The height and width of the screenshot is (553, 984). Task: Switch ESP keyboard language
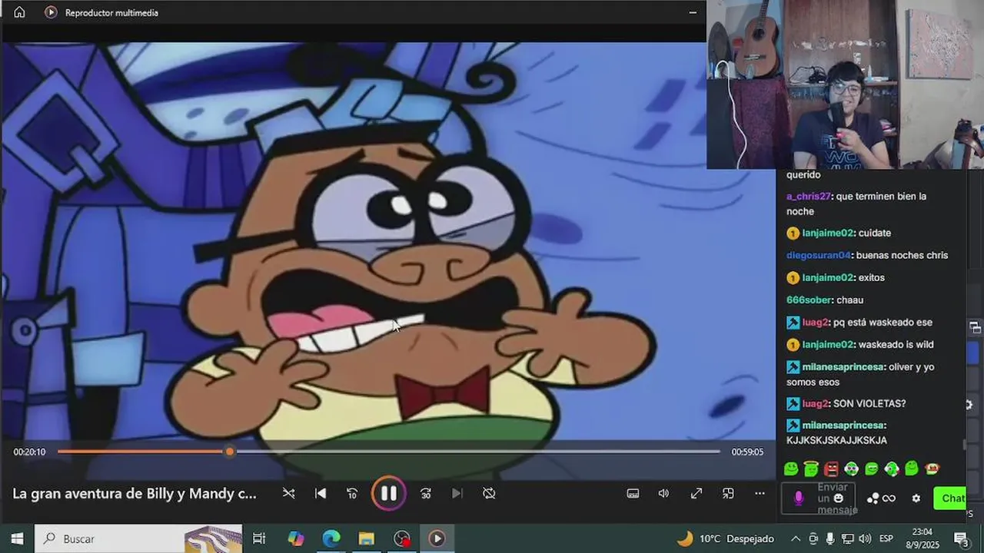pyautogui.click(x=886, y=538)
